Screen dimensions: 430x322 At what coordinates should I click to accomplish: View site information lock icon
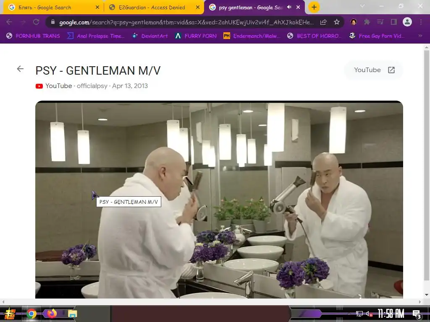(53, 22)
